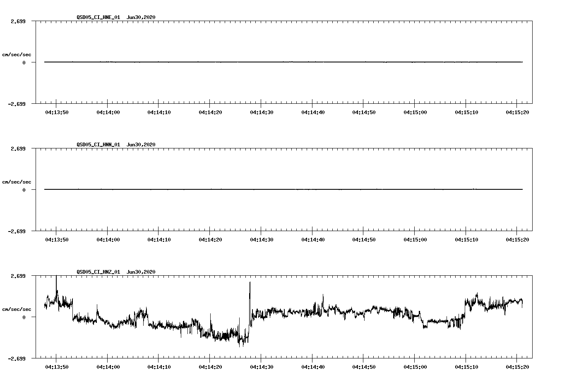Click the 04:14:20 time label under HNN plot
This screenshot has height=382, width=562.
tap(210, 239)
